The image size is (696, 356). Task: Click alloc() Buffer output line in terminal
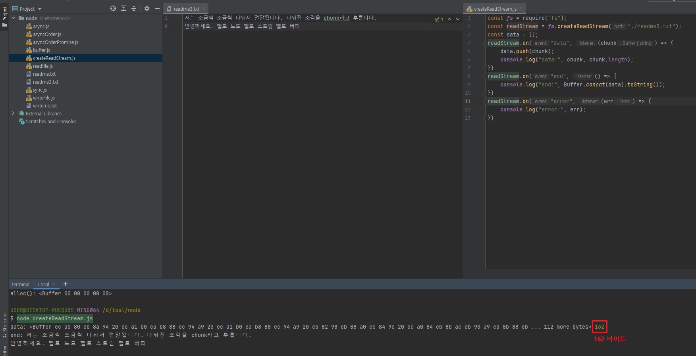(x=61, y=293)
